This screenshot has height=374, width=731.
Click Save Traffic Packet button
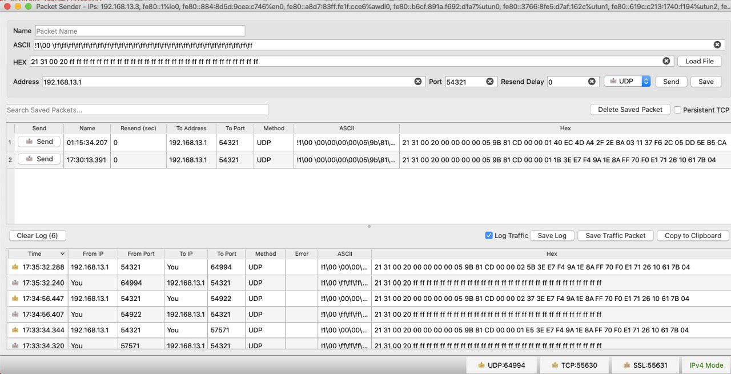pyautogui.click(x=615, y=235)
